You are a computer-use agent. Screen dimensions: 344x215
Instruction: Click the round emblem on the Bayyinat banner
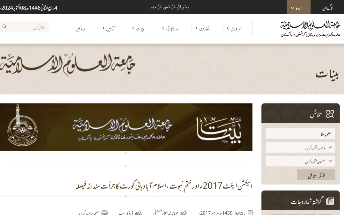[x=22, y=125]
